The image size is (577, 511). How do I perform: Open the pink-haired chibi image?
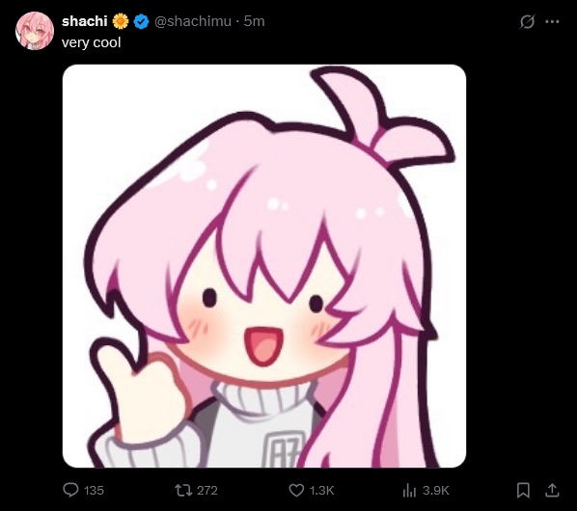pyautogui.click(x=264, y=266)
